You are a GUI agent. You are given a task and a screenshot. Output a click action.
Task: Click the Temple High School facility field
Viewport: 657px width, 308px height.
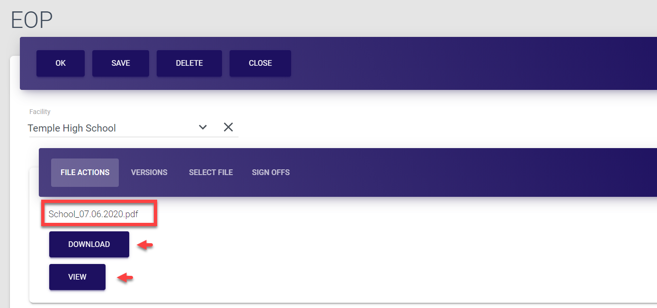tap(109, 128)
